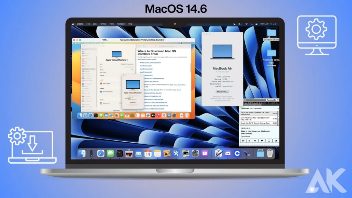
Task: Skip to next track in Poolsuite
Action: tap(255, 141)
